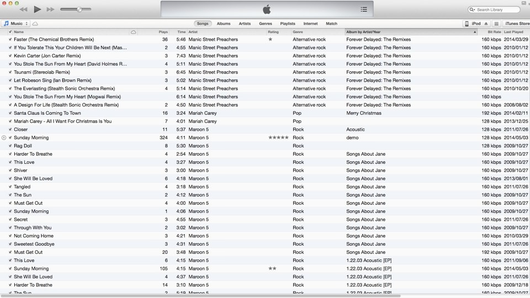Click the five-star rating of Sunday Morning
Image resolution: width=530 pixels, height=298 pixels.
pos(278,137)
